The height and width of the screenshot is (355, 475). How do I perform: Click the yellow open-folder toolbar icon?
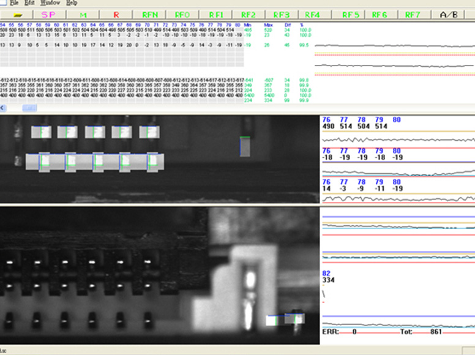(18, 13)
